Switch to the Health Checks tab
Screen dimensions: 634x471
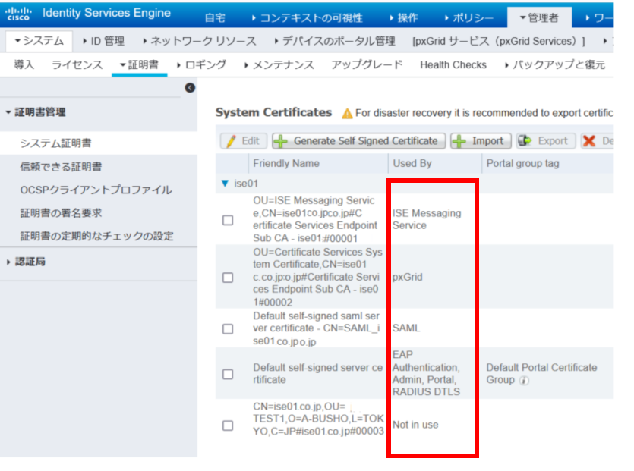pos(453,65)
